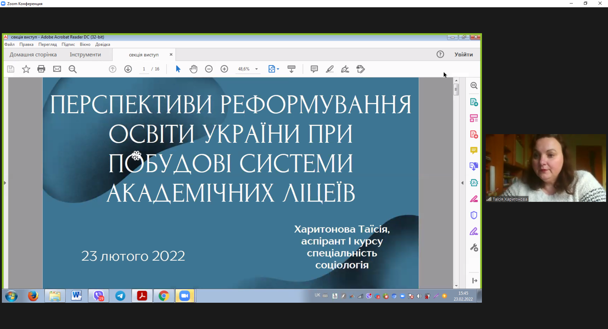
Task: Switch to Домашня сторінка tab
Action: (x=33, y=54)
